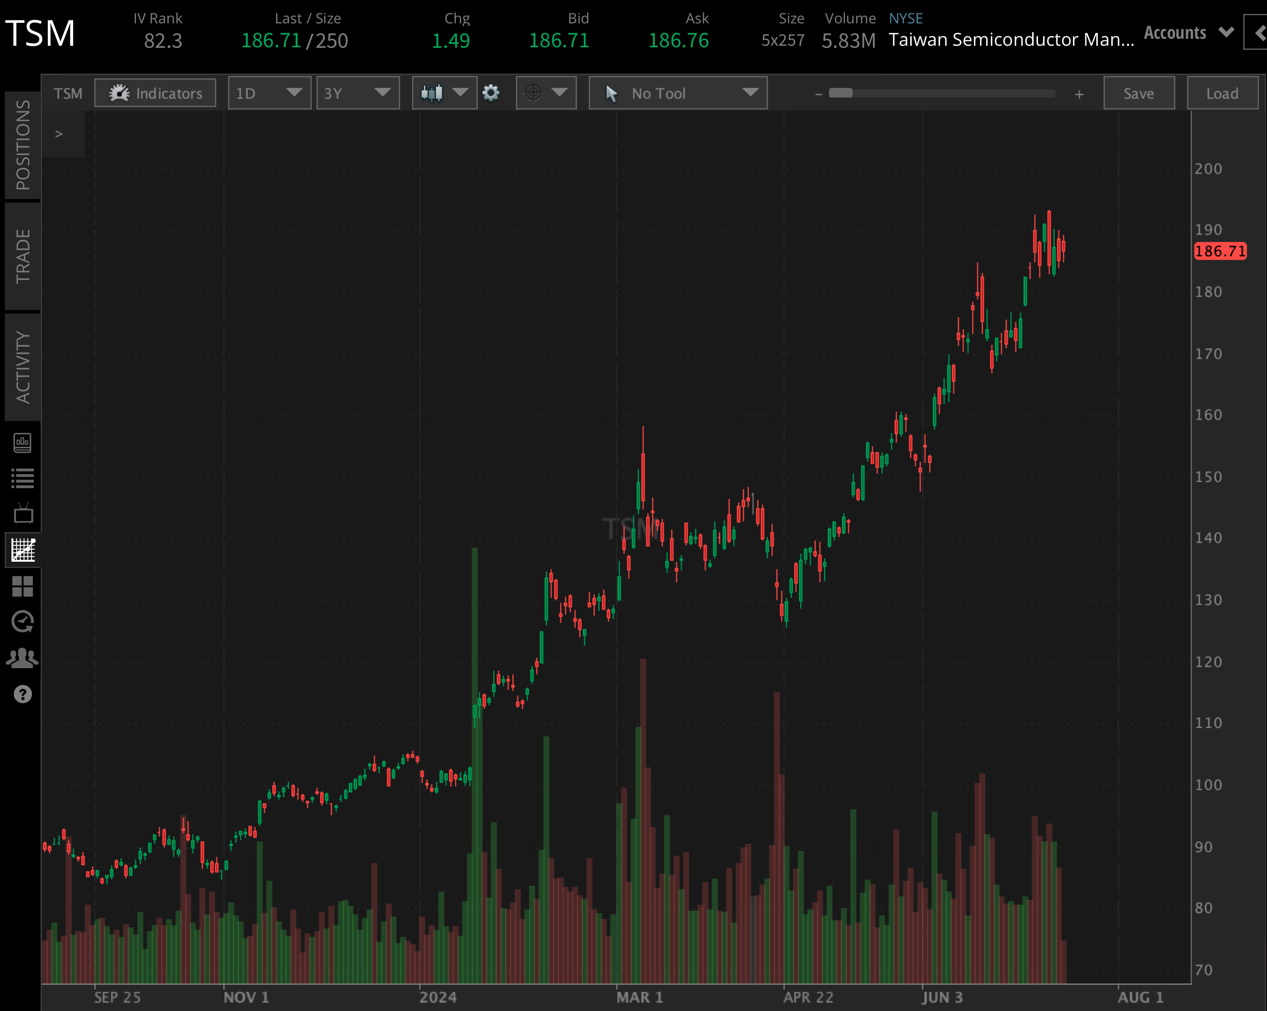Open chart settings with the gear icon

click(491, 93)
